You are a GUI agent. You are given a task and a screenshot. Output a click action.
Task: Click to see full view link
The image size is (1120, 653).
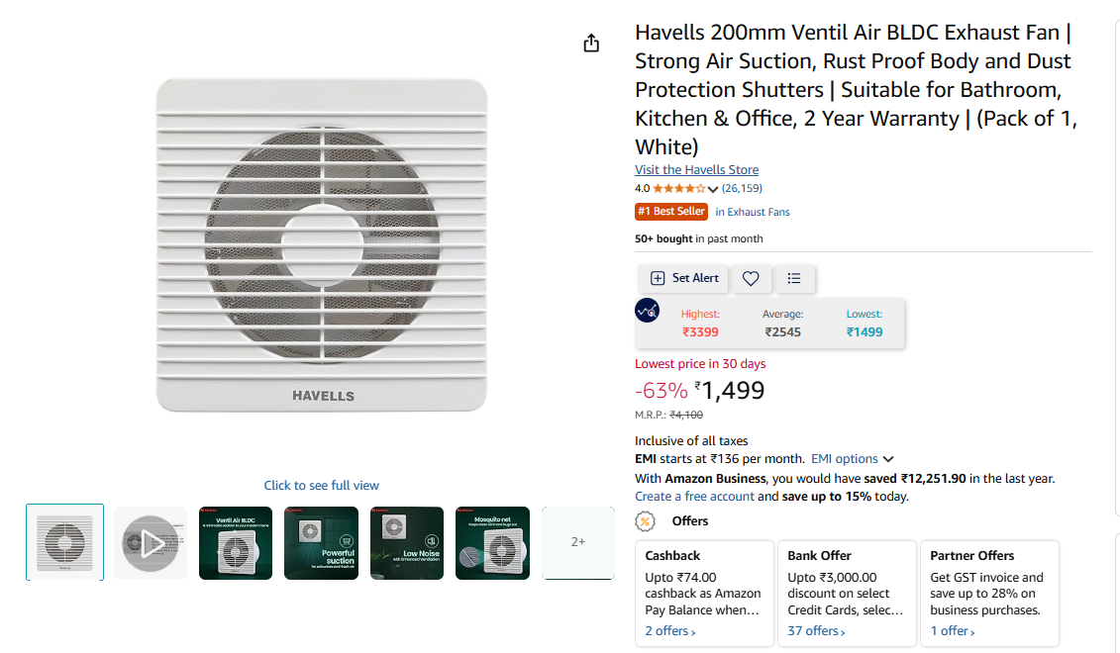322,485
